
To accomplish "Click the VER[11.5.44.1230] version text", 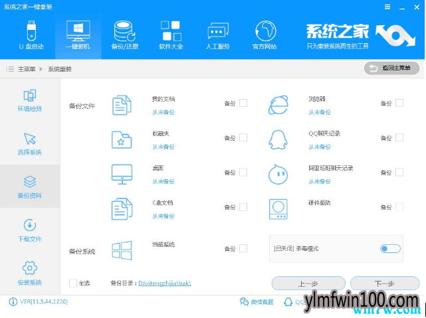I will click(x=44, y=301).
